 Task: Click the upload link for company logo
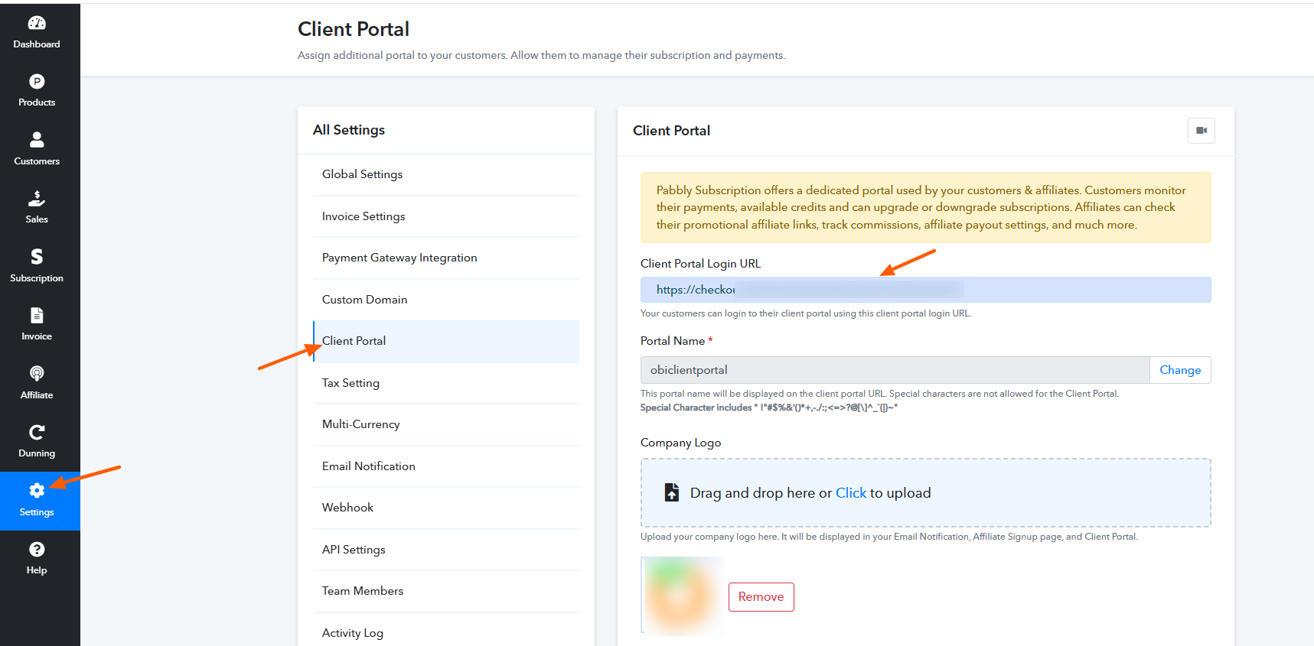[851, 493]
